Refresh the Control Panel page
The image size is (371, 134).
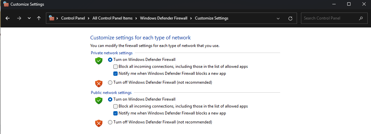coord(290,18)
